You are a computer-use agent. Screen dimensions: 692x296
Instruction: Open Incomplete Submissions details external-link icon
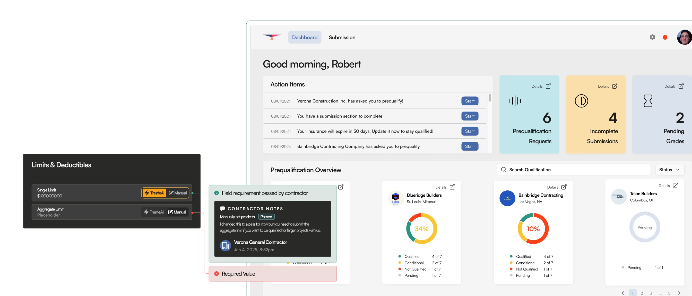click(615, 86)
